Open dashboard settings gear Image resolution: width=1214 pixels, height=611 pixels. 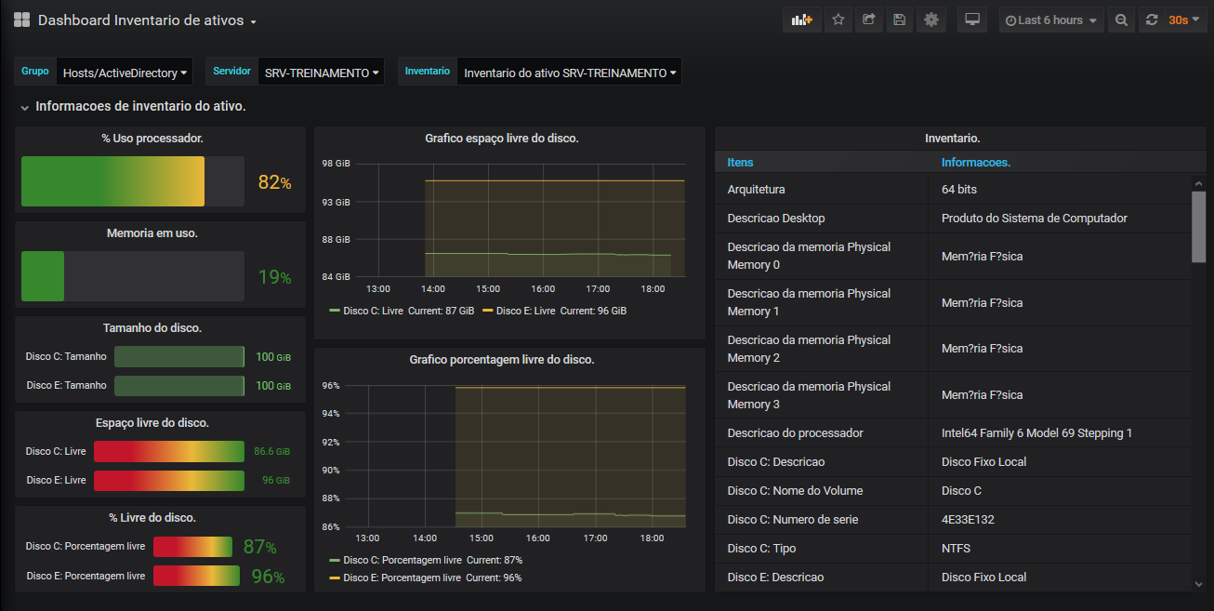click(x=930, y=20)
